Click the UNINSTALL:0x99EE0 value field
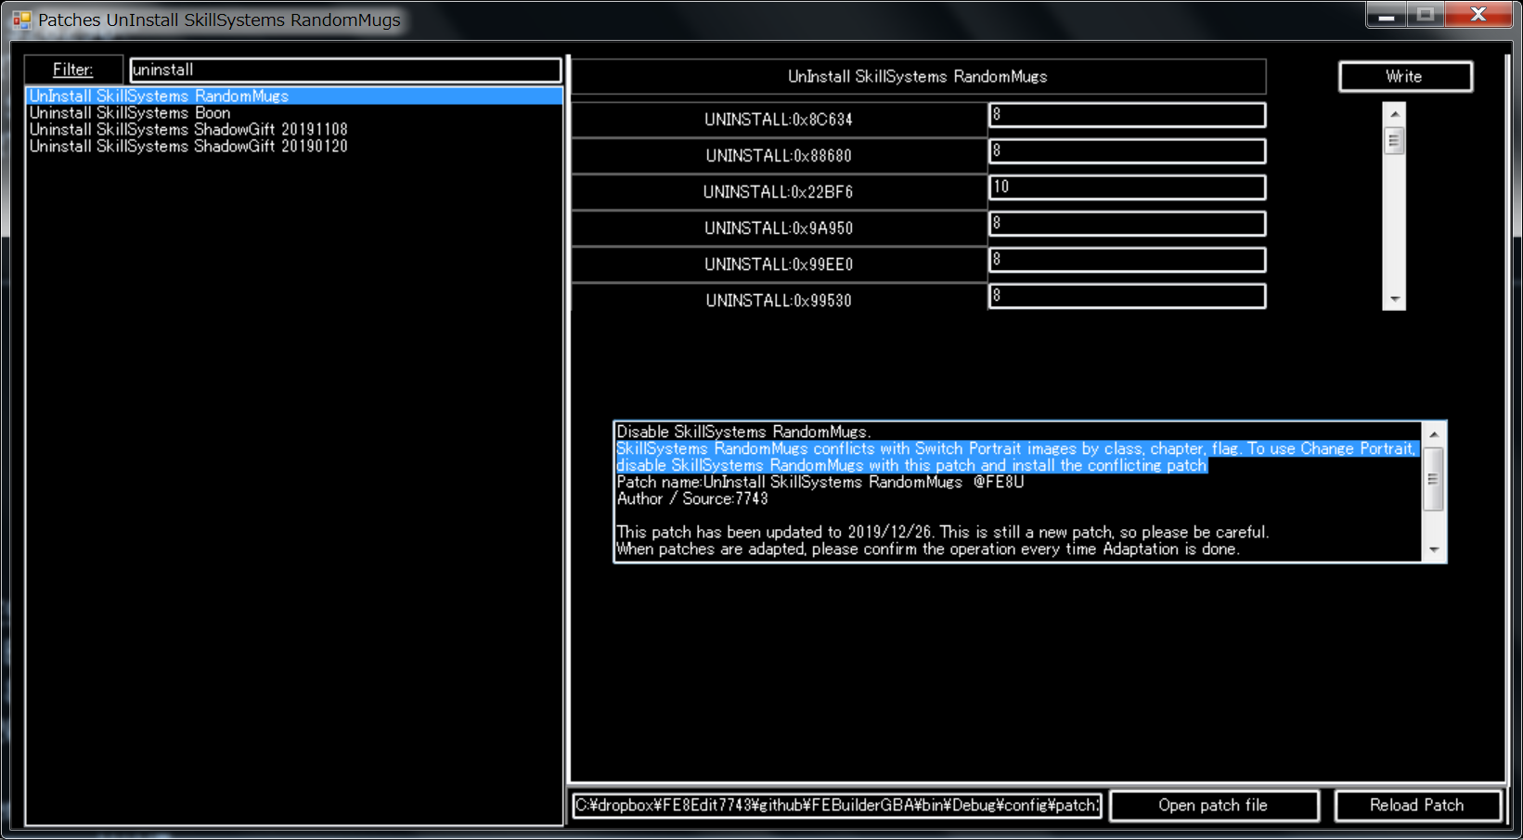 (1127, 260)
